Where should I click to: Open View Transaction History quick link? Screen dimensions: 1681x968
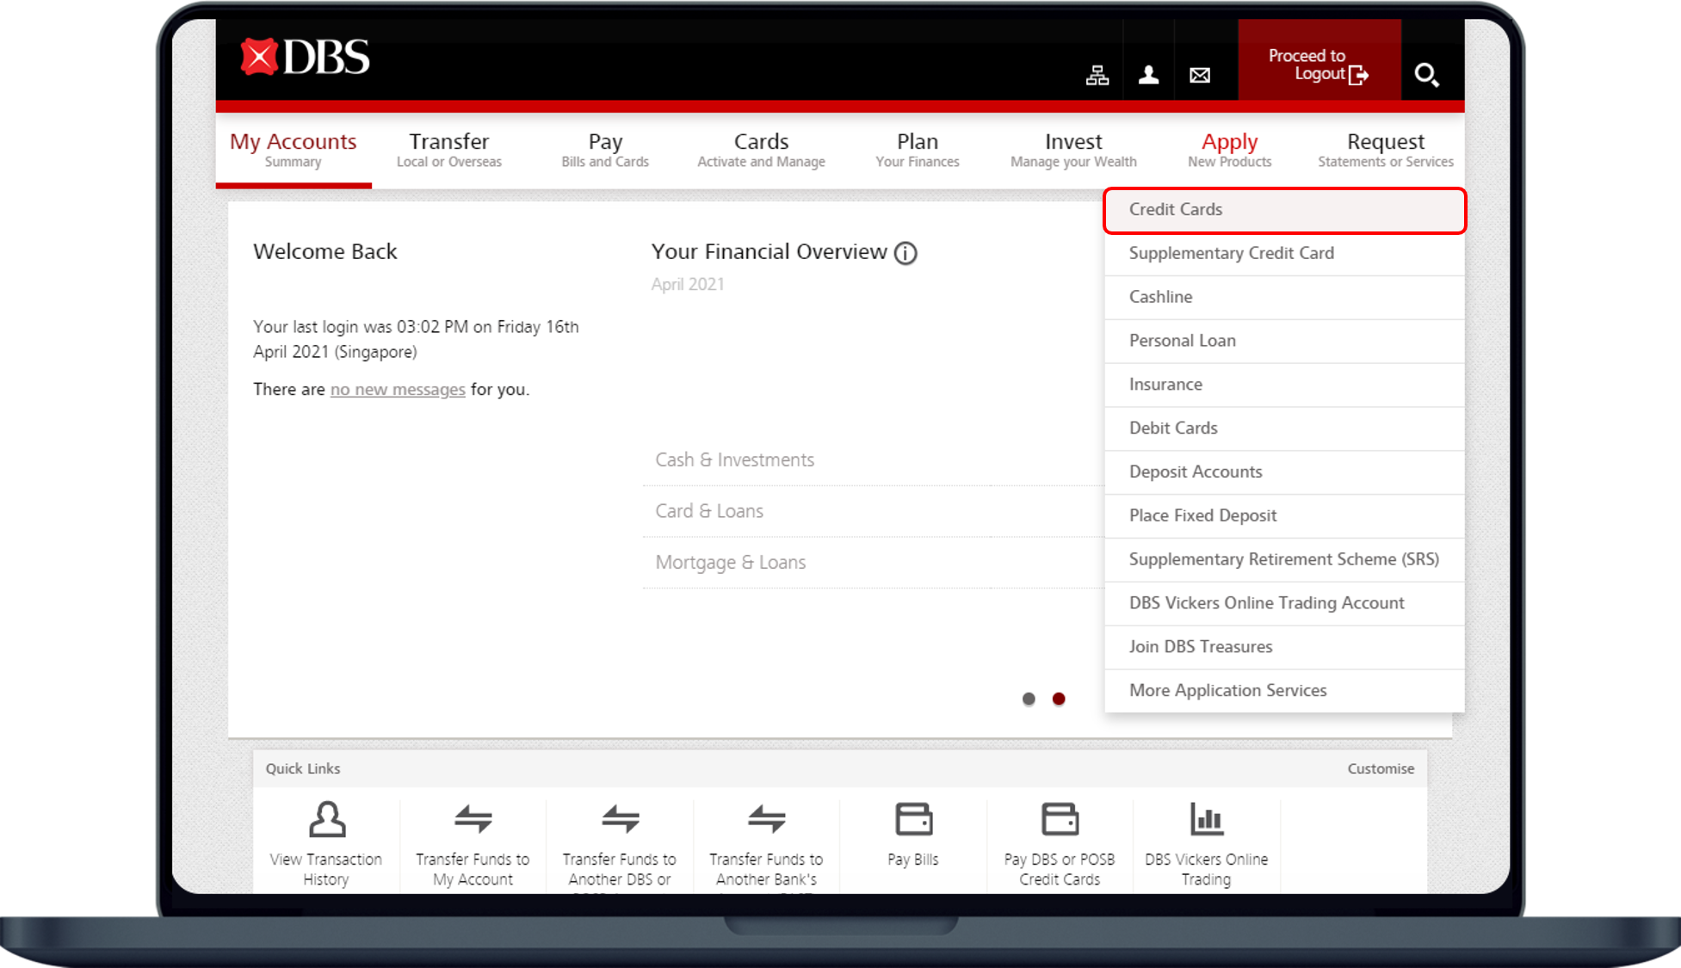[326, 843]
